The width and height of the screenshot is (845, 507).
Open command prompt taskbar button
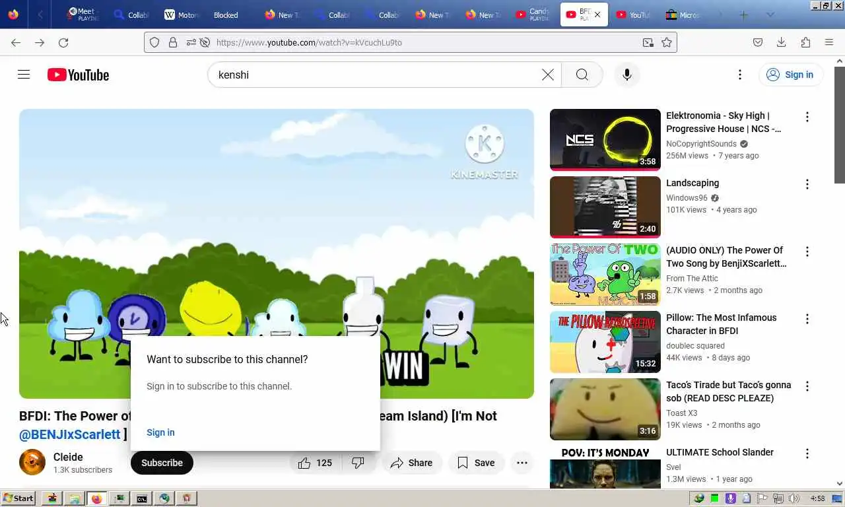(x=142, y=498)
